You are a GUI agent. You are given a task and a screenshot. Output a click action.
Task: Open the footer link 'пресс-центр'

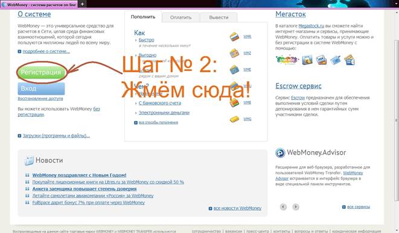(x=258, y=231)
